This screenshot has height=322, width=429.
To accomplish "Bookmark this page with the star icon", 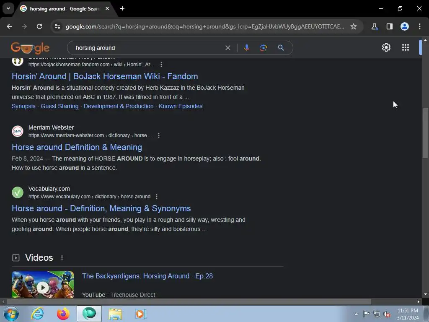I will click(354, 26).
